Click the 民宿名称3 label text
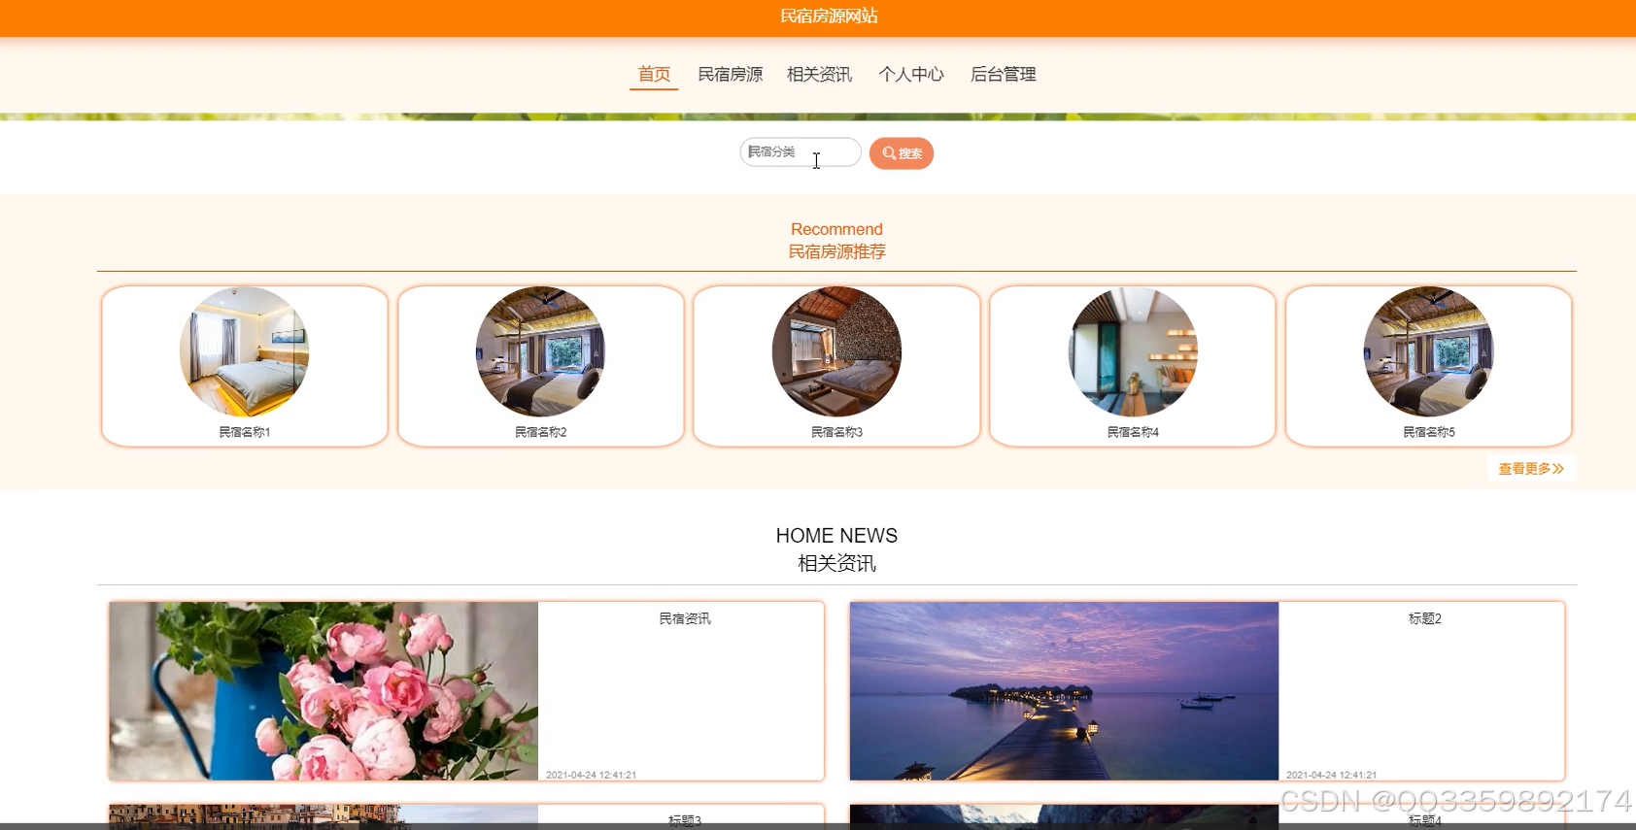The width and height of the screenshot is (1636, 830). pos(836,432)
